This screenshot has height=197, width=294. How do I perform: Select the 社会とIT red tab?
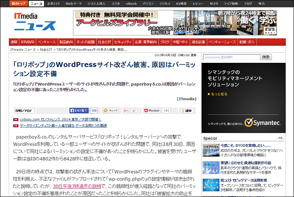click(104, 42)
